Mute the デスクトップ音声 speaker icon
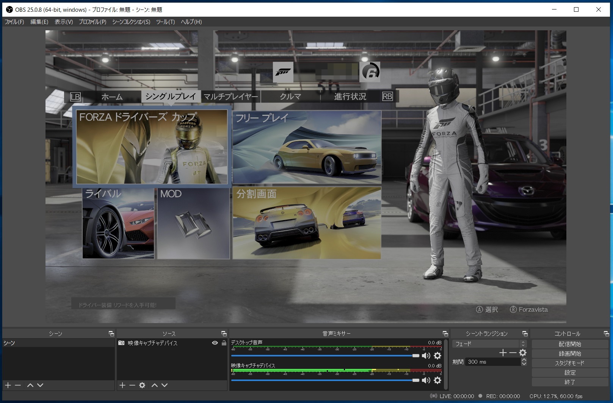 (x=426, y=356)
